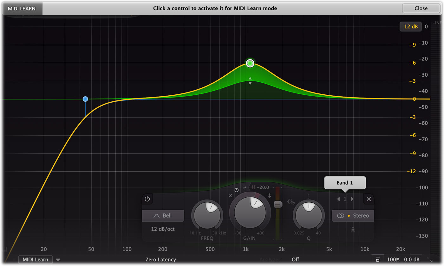
Task: Toggle dynamic range power icon above GAIN
Action: tap(236, 190)
